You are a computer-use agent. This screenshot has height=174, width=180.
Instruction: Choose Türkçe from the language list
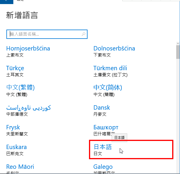[x=15, y=71]
